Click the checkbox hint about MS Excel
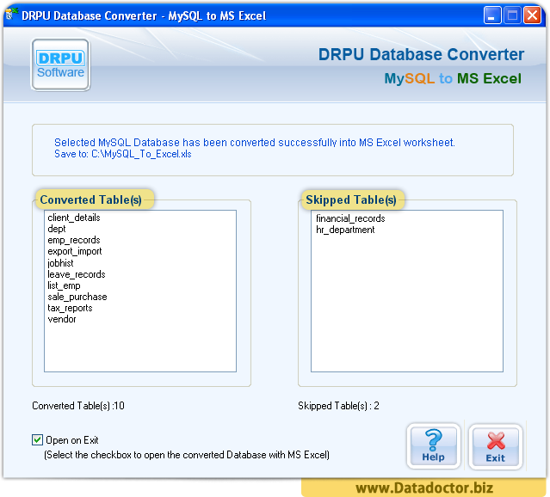The image size is (550, 497). (187, 455)
